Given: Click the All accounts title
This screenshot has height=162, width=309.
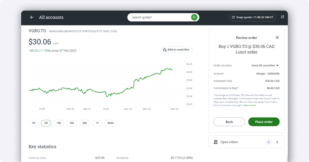Looking at the screenshot, I should pos(51,17).
